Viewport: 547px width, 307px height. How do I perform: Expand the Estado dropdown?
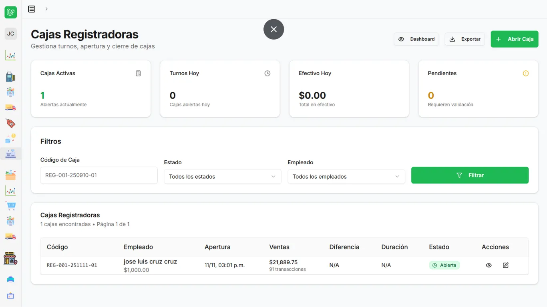click(x=222, y=176)
